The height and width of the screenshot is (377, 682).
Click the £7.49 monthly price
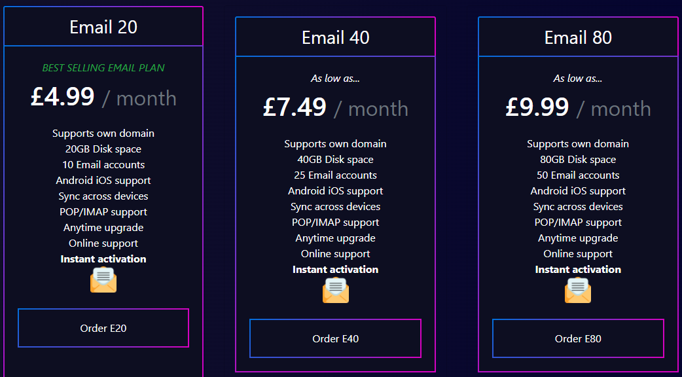point(335,108)
